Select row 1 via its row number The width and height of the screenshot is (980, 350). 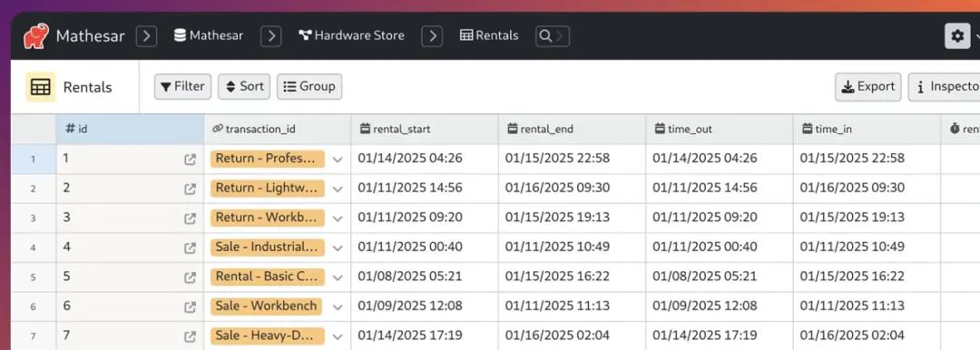[34, 160]
